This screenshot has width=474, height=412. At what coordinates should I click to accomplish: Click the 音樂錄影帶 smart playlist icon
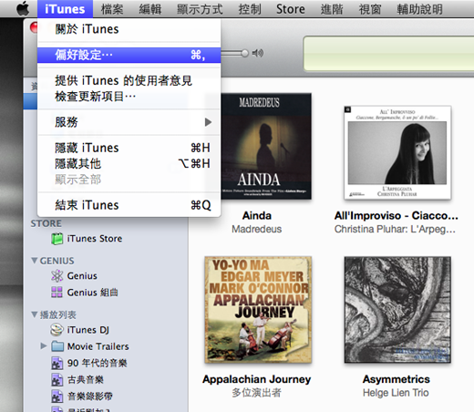coord(57,397)
